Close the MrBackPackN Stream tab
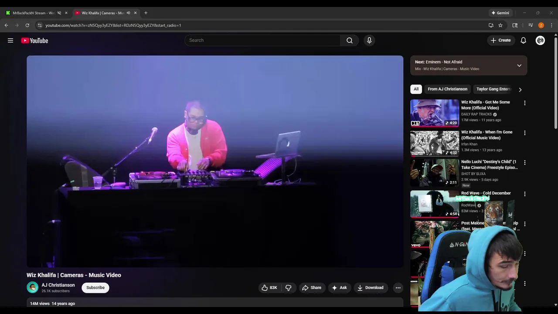558x314 pixels. coord(66,13)
